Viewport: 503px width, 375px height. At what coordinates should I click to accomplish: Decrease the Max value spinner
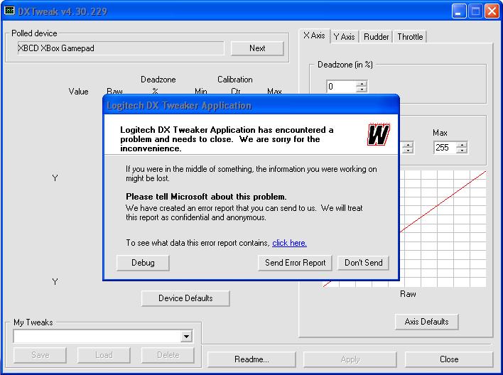[x=462, y=151]
